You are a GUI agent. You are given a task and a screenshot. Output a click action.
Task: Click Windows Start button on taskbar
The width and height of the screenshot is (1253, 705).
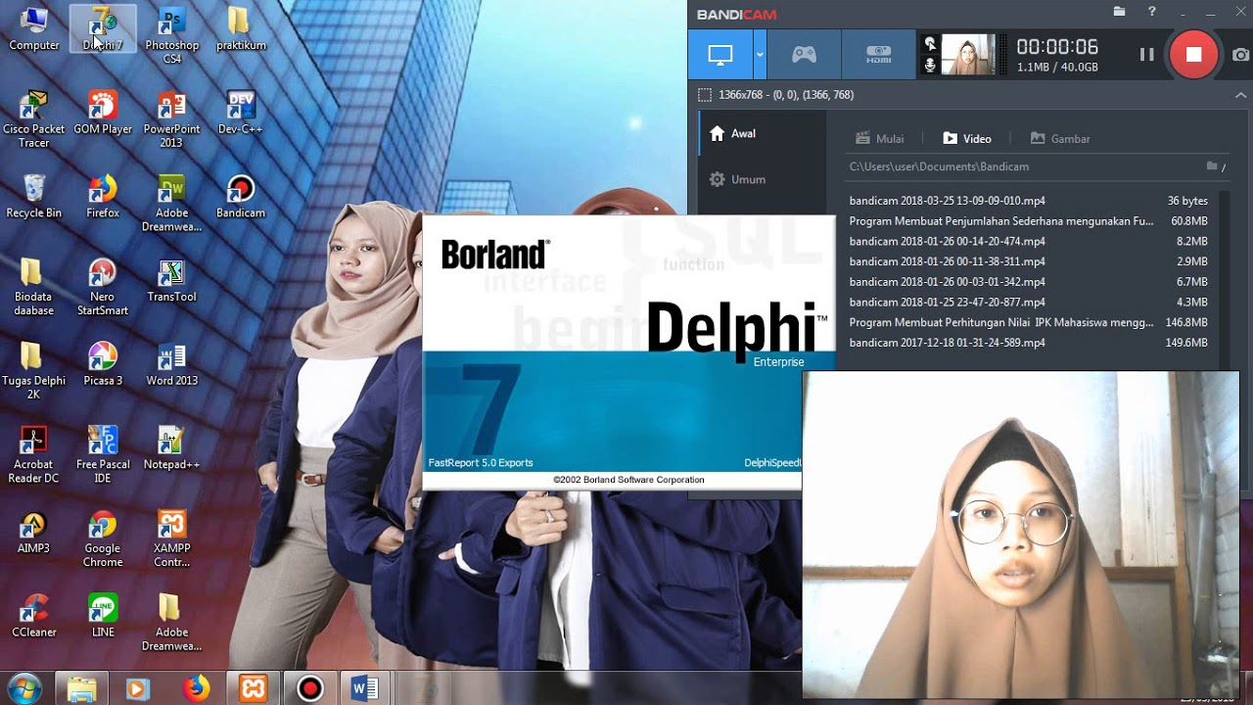click(24, 688)
